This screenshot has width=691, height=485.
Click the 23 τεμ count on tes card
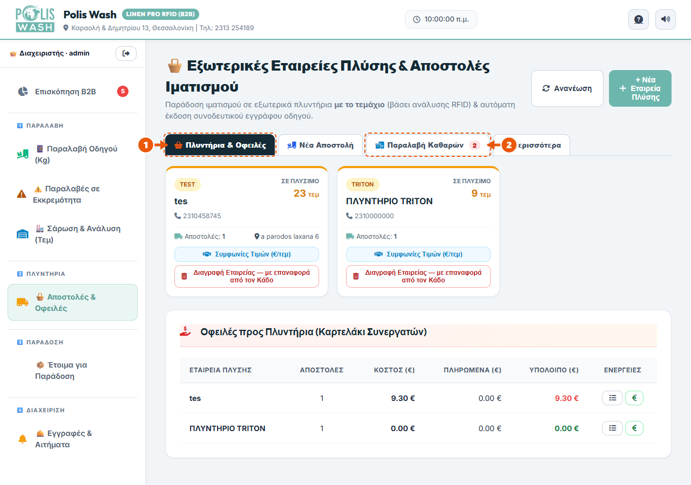[x=306, y=193]
